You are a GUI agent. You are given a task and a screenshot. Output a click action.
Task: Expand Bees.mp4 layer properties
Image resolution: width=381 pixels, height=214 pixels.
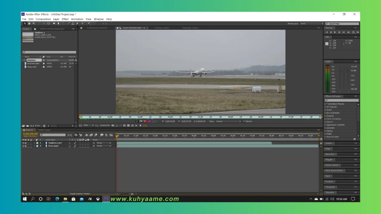[x=35, y=146]
